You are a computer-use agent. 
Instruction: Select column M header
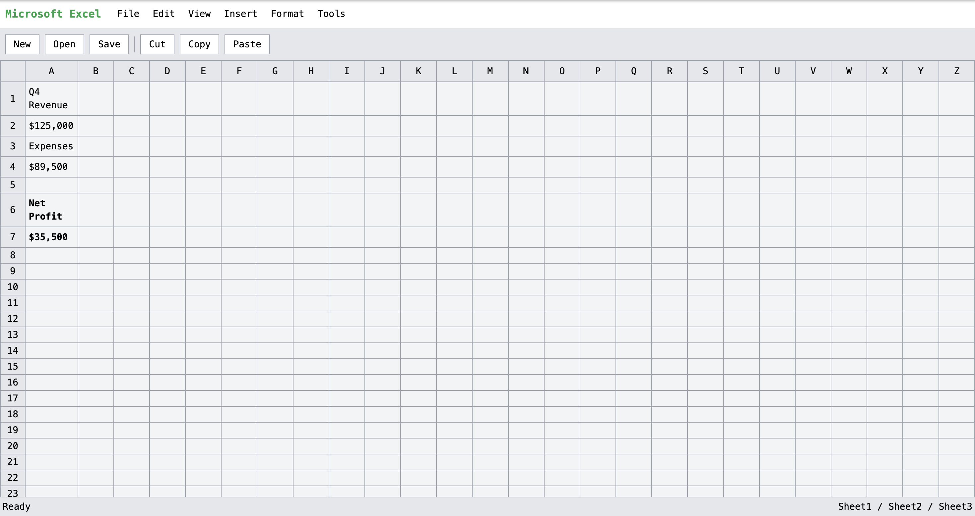tap(490, 71)
